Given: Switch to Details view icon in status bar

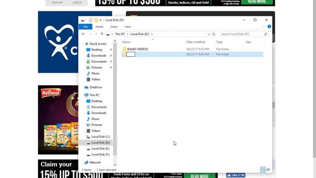Looking at the screenshot, I should point(263,170).
